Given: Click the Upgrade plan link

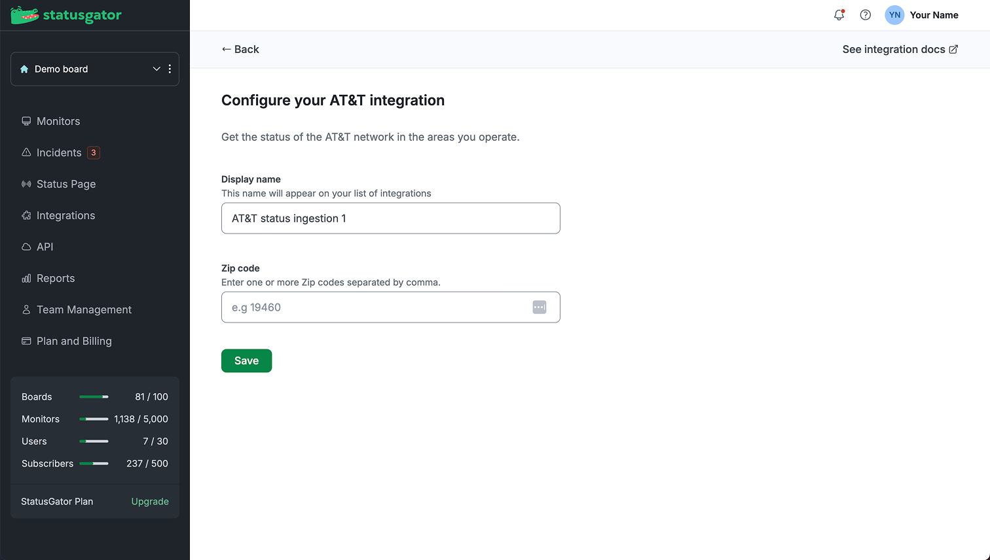Looking at the screenshot, I should pyautogui.click(x=150, y=501).
